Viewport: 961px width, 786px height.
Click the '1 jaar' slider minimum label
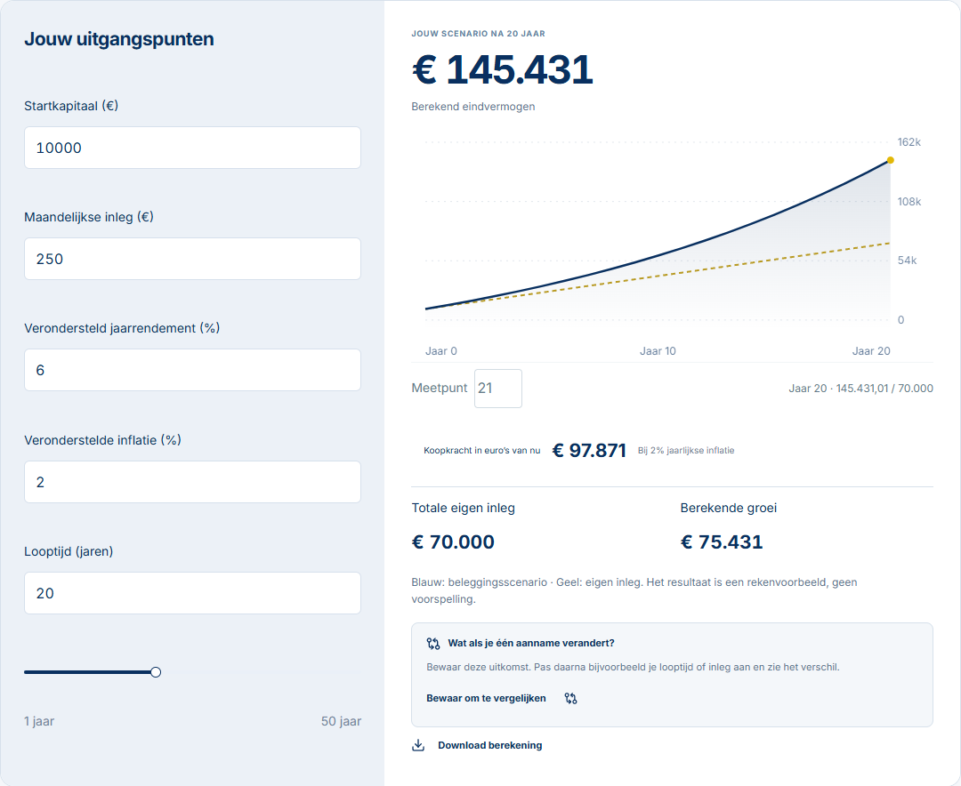(39, 721)
